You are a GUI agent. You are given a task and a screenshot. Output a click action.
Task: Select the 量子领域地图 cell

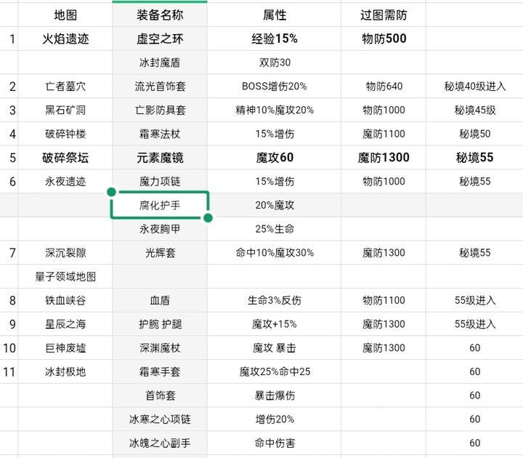[65, 277]
